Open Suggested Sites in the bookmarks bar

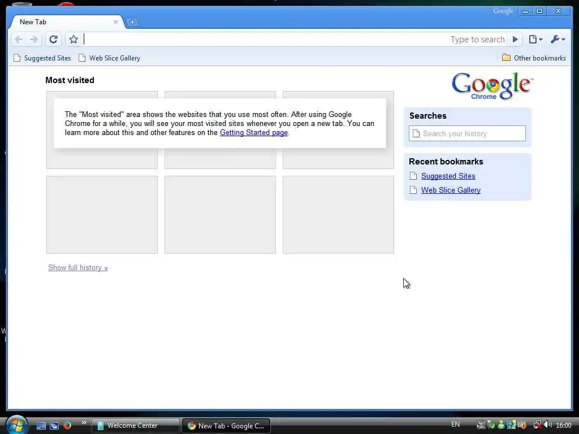tap(42, 58)
